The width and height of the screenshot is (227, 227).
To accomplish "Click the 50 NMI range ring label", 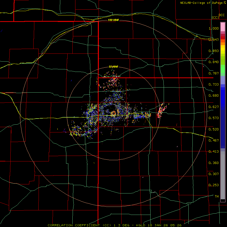I will (x=113, y=67).
